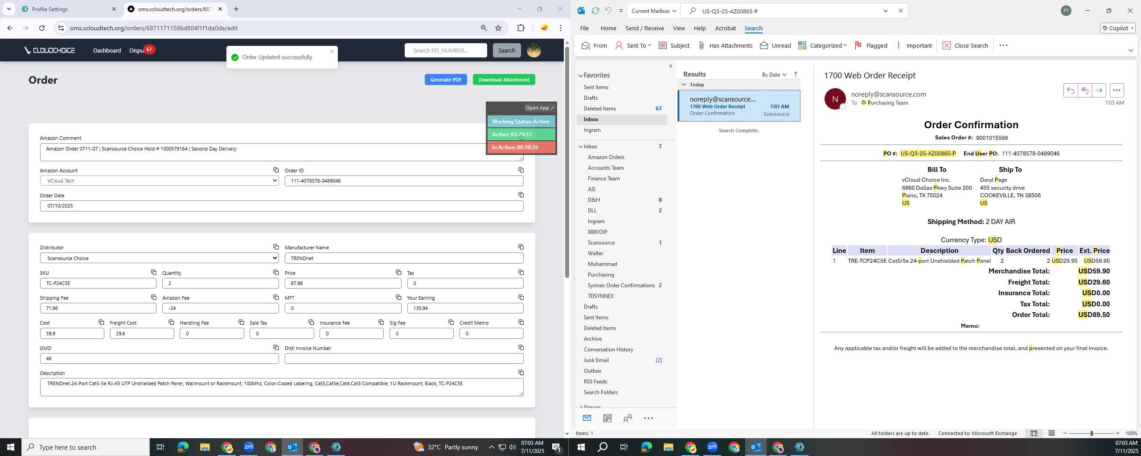
Task: Open the Amazon Account dropdown
Action: (159, 181)
